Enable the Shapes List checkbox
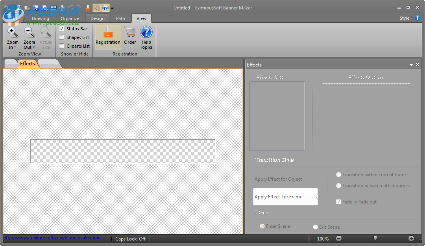 [61, 37]
